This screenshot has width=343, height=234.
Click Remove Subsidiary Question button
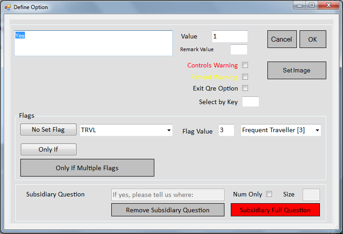pyautogui.click(x=167, y=210)
